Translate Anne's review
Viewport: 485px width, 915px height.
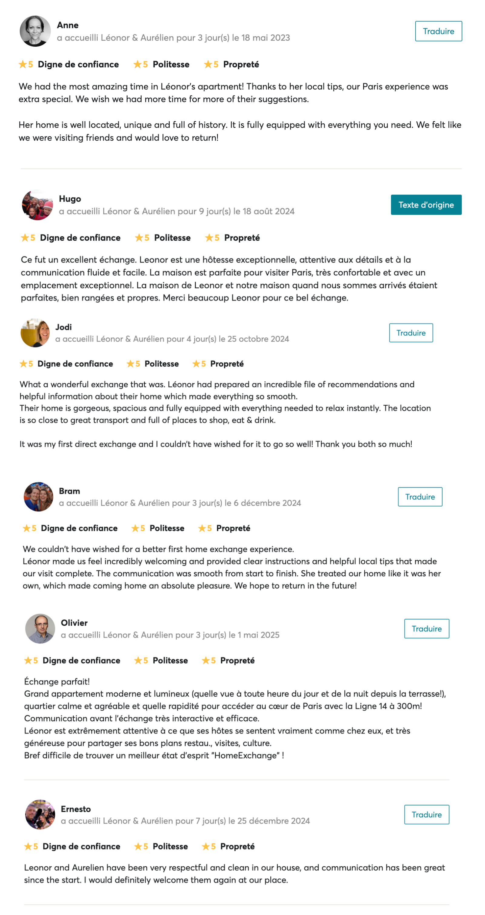click(x=438, y=31)
